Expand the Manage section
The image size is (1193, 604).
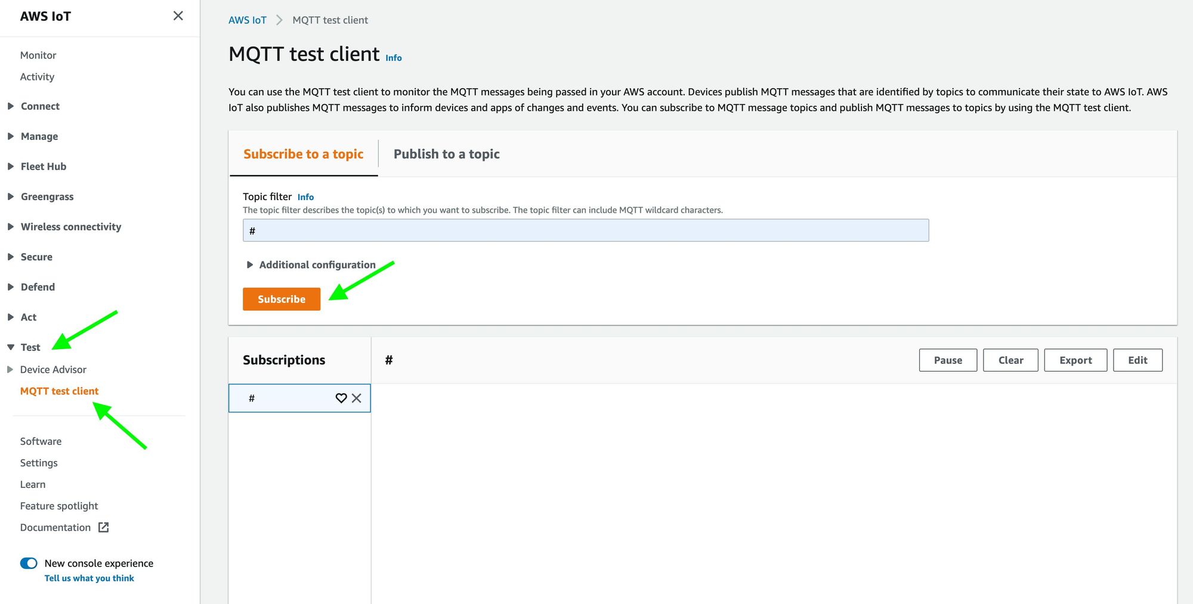pyautogui.click(x=11, y=136)
